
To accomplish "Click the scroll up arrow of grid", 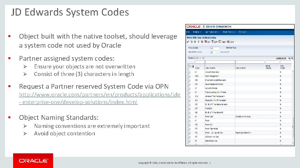I will click(x=293, y=72).
